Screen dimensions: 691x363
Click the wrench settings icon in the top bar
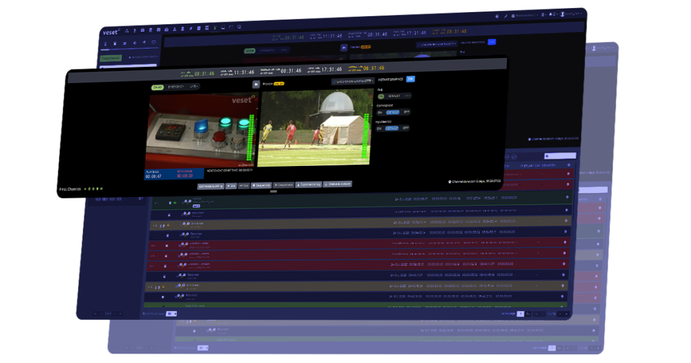(505, 16)
